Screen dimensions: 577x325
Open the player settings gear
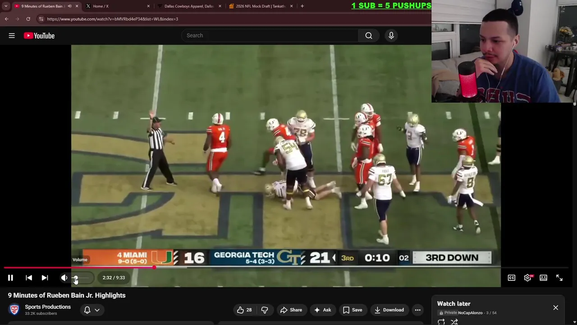point(527,278)
